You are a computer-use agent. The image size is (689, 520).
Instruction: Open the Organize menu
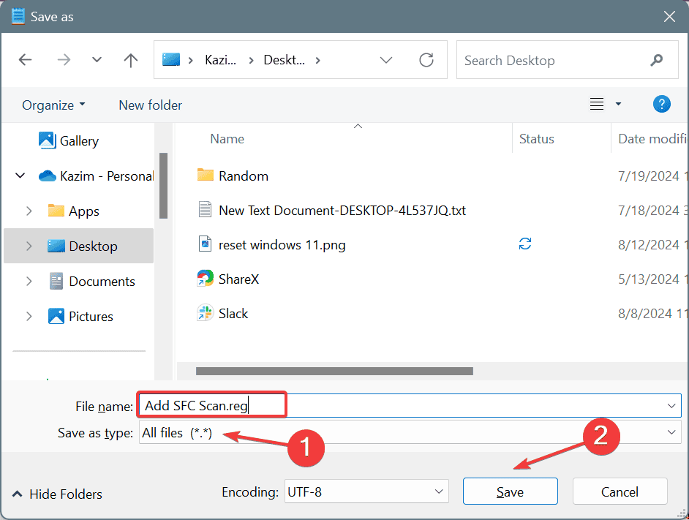(53, 105)
